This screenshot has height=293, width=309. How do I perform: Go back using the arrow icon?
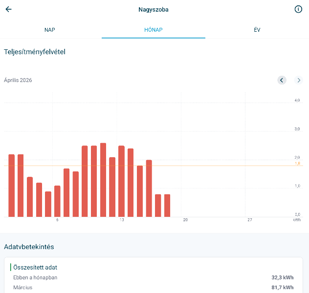tap(8, 9)
